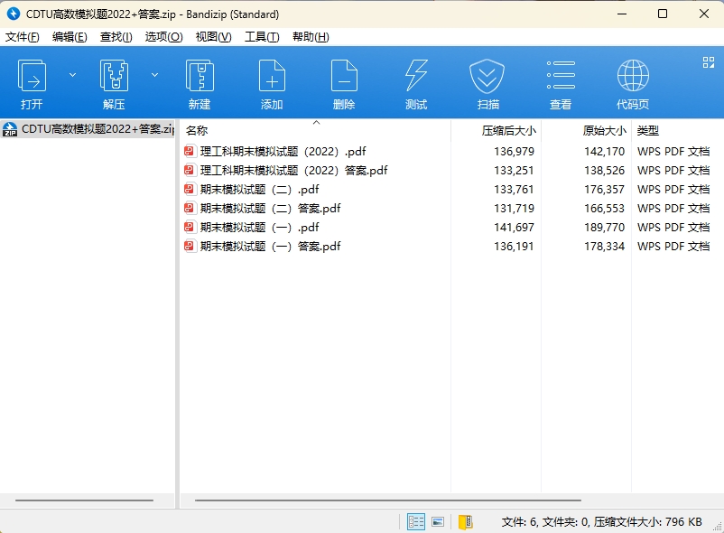The width and height of the screenshot is (724, 533).
Task: Click status text 文件: 6, 文件夹: 0
Action: click(545, 522)
